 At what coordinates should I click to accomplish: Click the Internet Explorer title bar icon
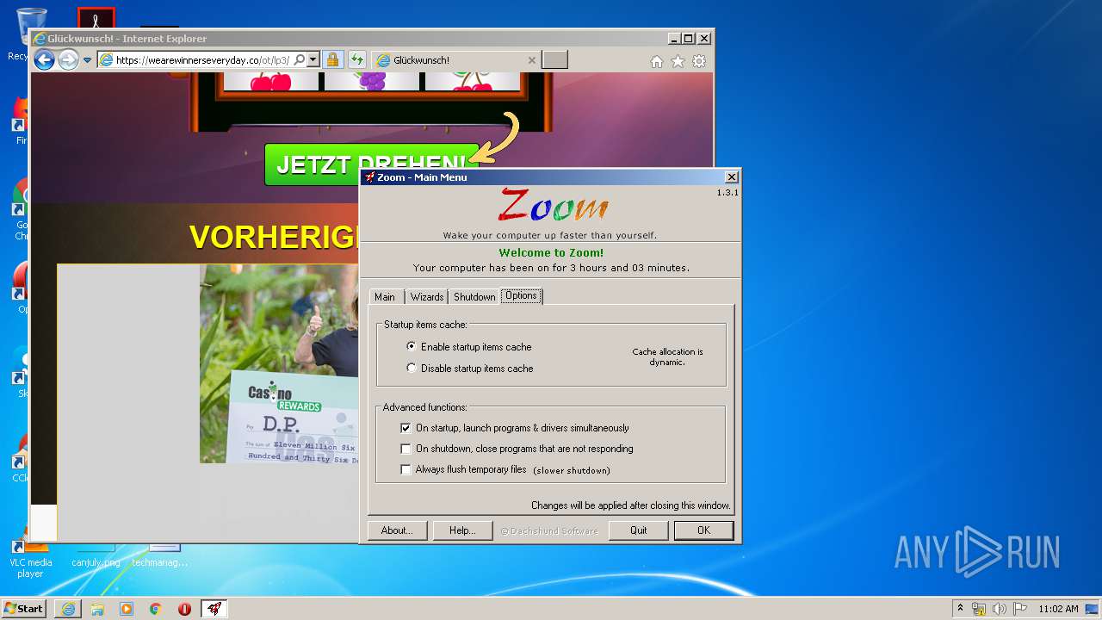point(39,39)
